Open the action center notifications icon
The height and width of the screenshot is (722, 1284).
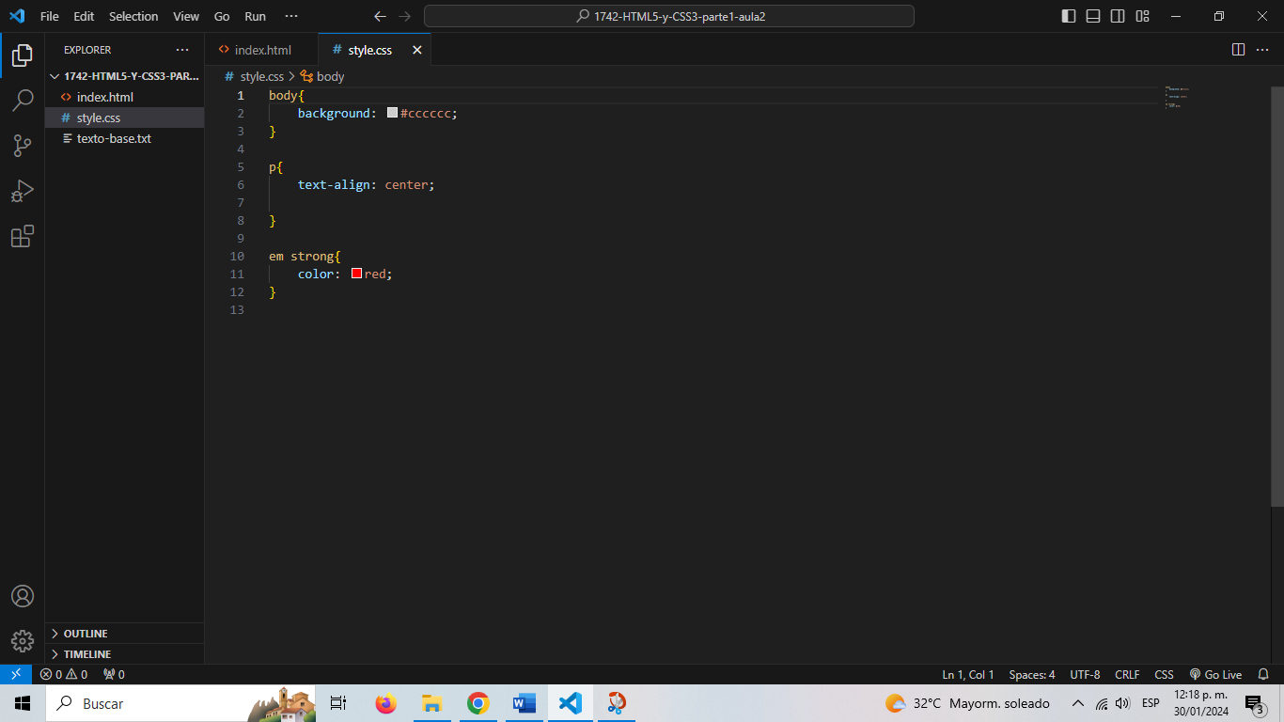pos(1254,703)
